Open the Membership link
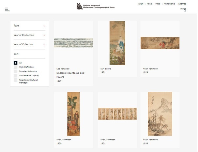Viewport: 198px width, 152px height. coord(169,4)
